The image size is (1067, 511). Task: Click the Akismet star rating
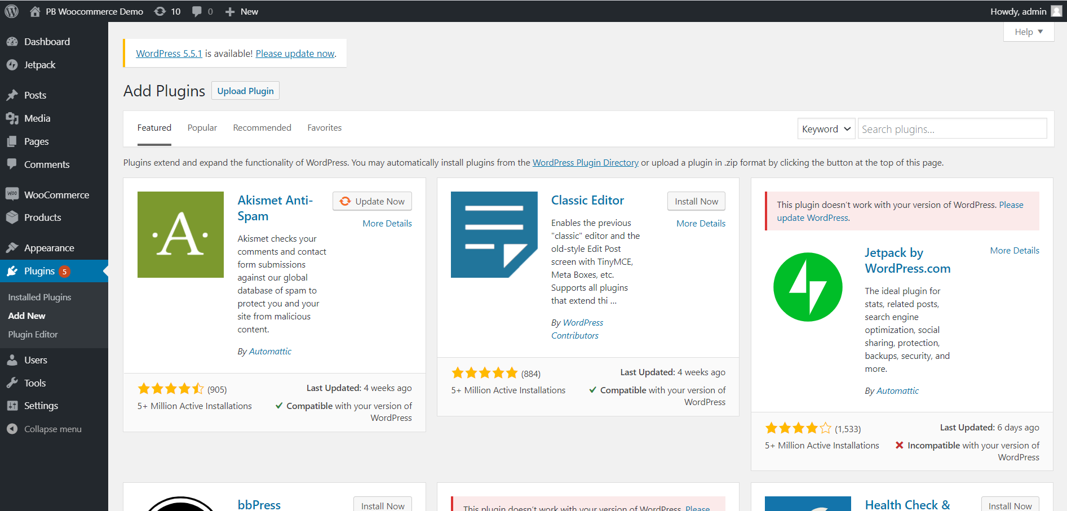(x=171, y=389)
